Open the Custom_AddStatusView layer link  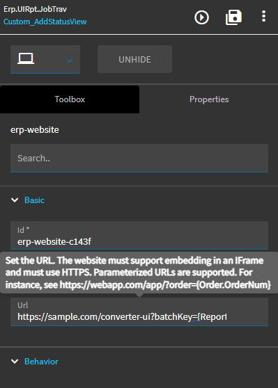pyautogui.click(x=45, y=22)
